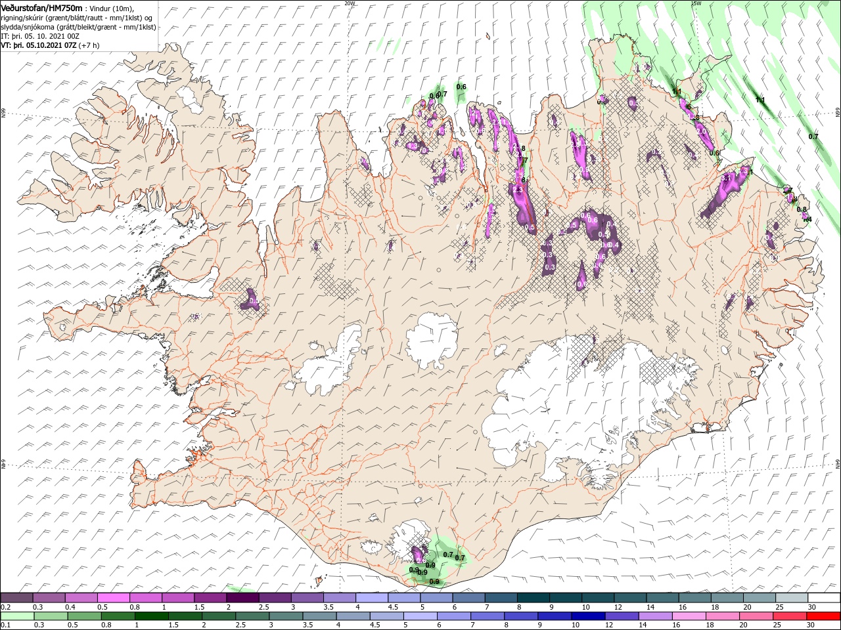Select the darkest green rain swatch labeled 1
The width and height of the screenshot is (841, 630).
(151, 616)
